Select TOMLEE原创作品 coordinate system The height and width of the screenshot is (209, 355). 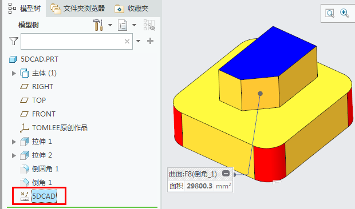pyautogui.click(x=60, y=128)
